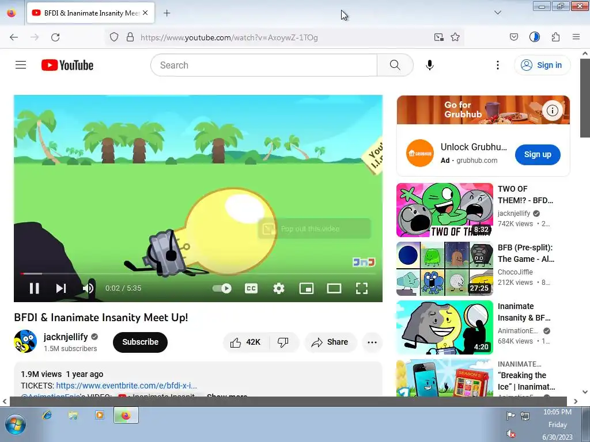
Task: Open a new browser tab
Action: [x=167, y=13]
